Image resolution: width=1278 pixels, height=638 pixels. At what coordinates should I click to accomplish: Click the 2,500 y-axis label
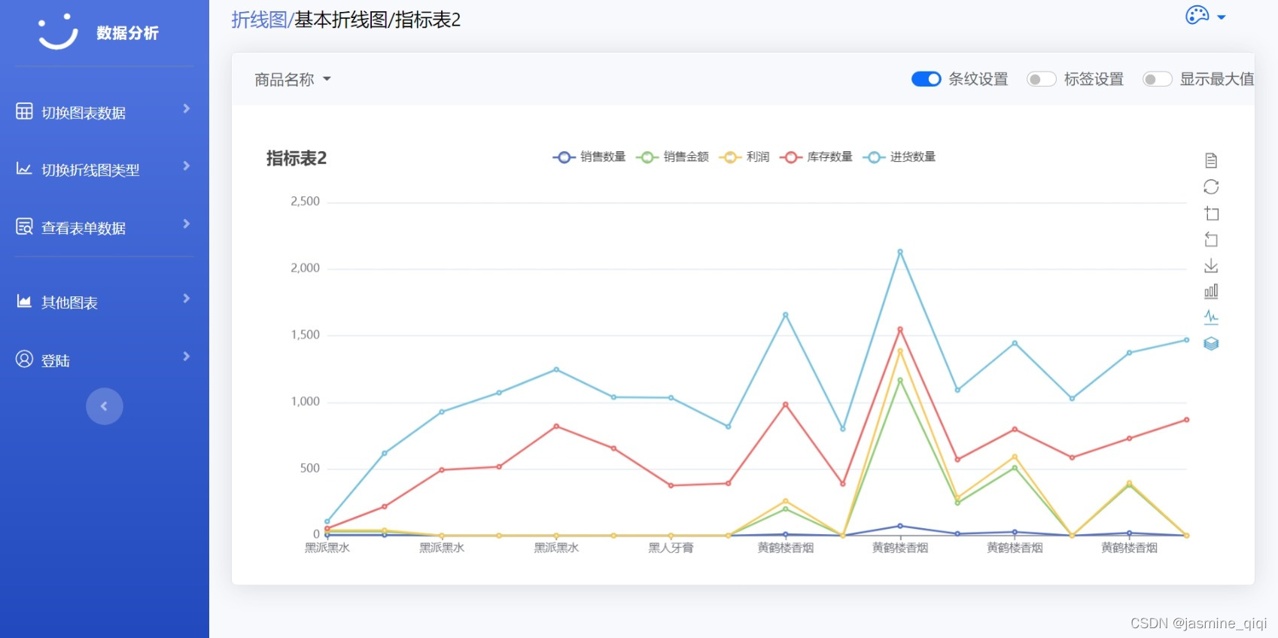point(305,201)
